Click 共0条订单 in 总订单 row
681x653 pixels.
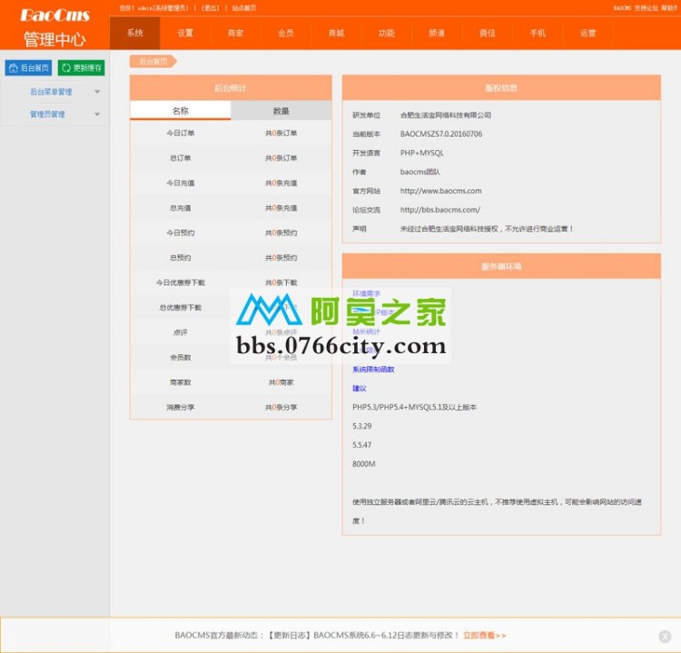pos(281,158)
